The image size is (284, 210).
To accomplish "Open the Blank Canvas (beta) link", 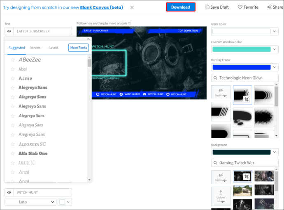I will coord(101,7).
